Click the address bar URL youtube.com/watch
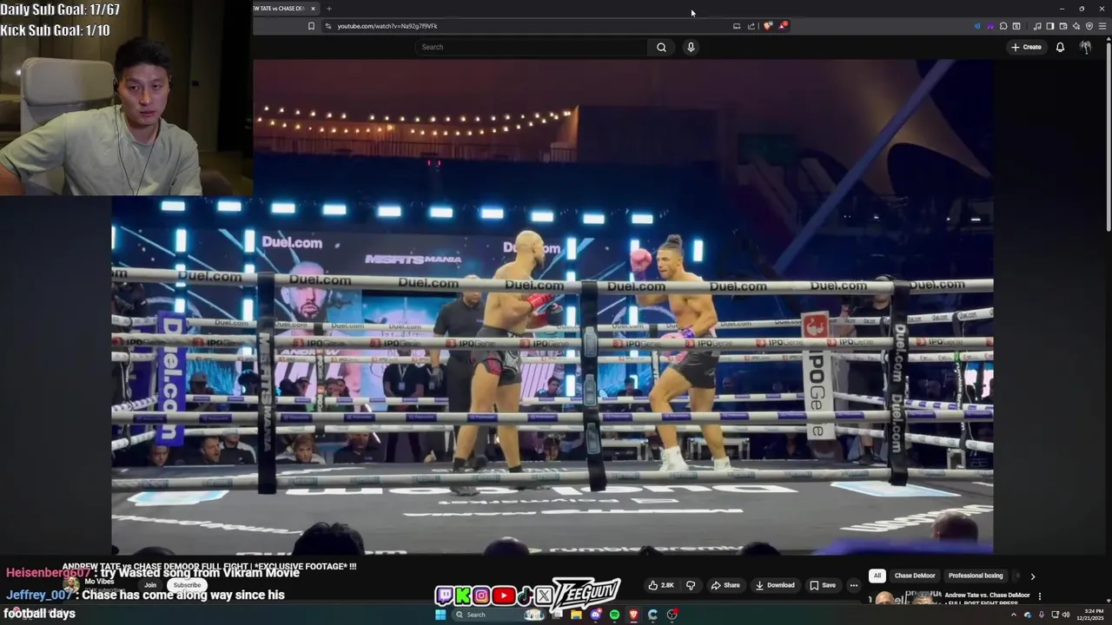 tap(387, 26)
